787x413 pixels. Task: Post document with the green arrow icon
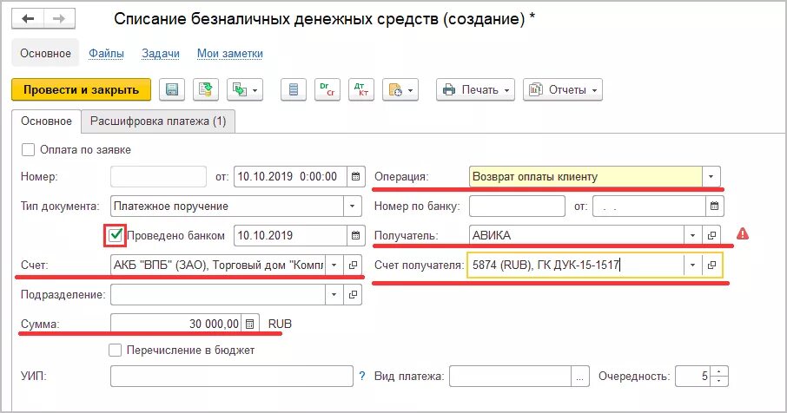(x=205, y=89)
